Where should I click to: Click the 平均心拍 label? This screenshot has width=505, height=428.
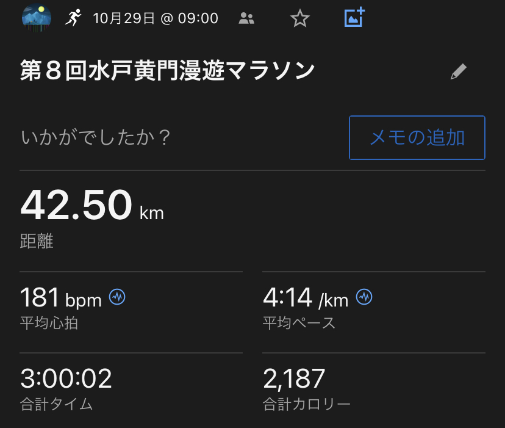click(x=49, y=322)
